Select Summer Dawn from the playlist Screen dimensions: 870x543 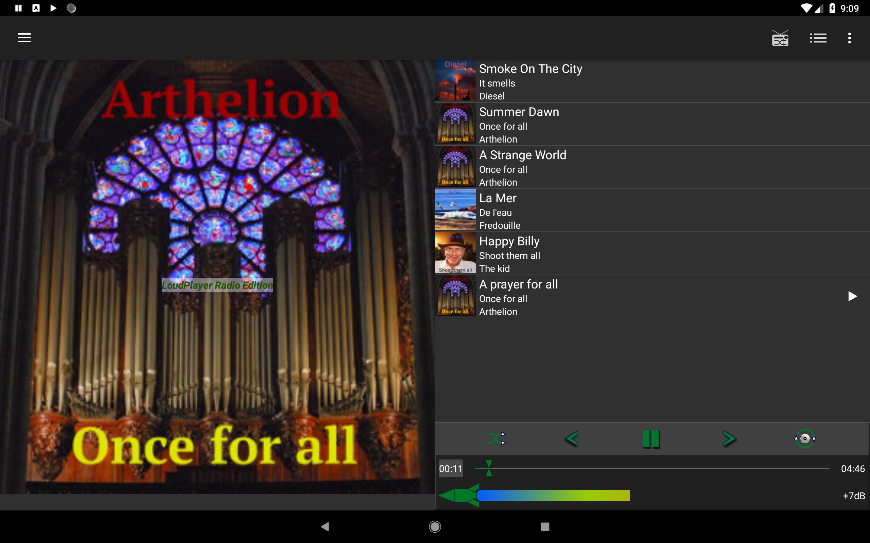coord(652,124)
